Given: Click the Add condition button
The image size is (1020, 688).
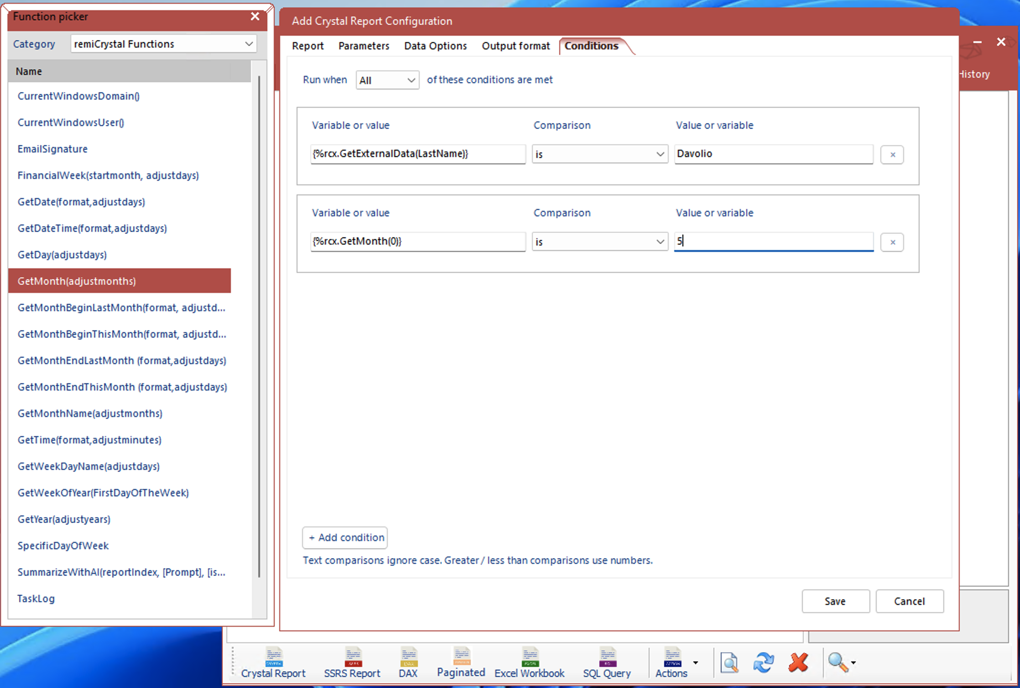Looking at the screenshot, I should point(345,537).
